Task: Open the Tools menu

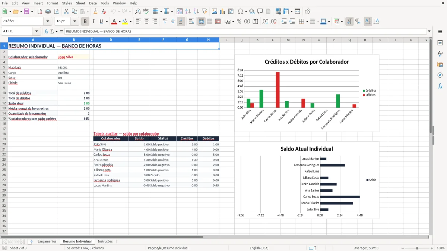Action: pyautogui.click(x=105, y=3)
